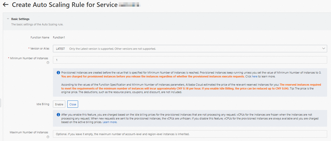Open the idle billing 'Learn more' link
The height and width of the screenshot is (141, 331).
click(110, 122)
